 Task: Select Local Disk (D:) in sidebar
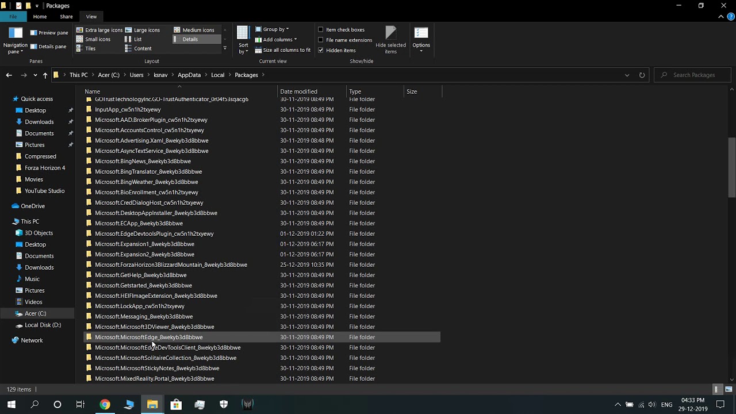(x=43, y=325)
